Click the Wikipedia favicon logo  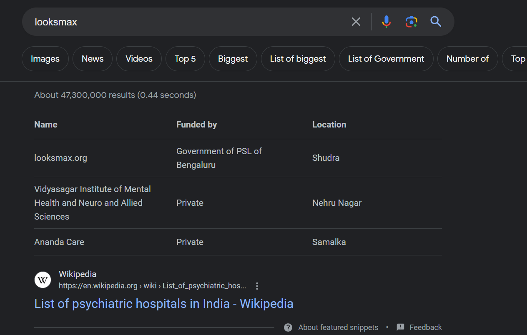[x=43, y=280]
